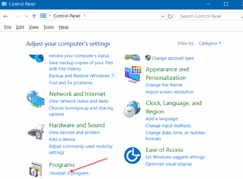This screenshot has width=243, height=179.
Task: Open the Edit menu
Action: [20, 27]
